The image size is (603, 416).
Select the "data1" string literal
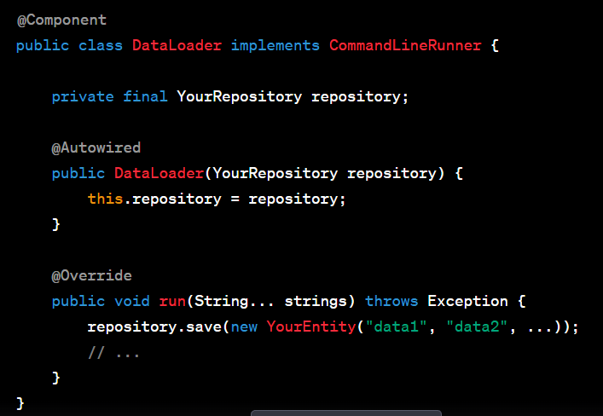pos(396,326)
